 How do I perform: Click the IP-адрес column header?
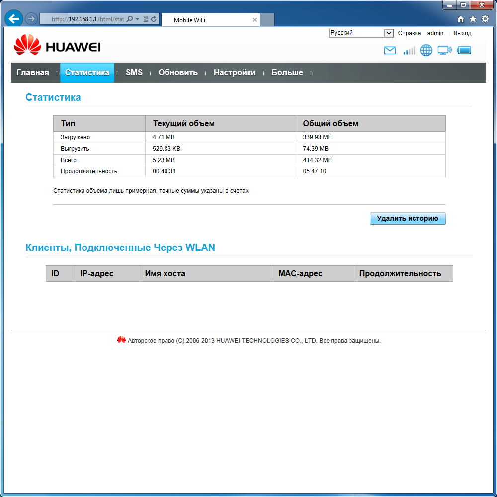click(107, 273)
